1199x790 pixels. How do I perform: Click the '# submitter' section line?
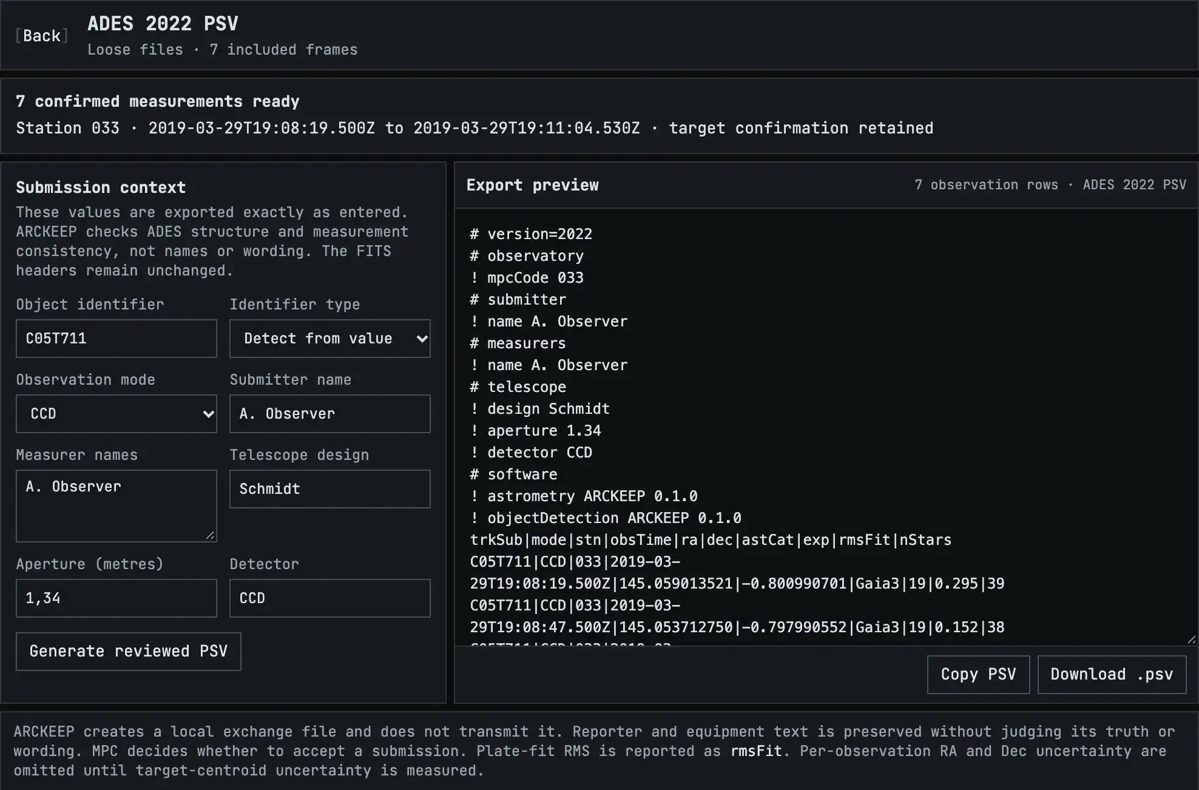[518, 300]
